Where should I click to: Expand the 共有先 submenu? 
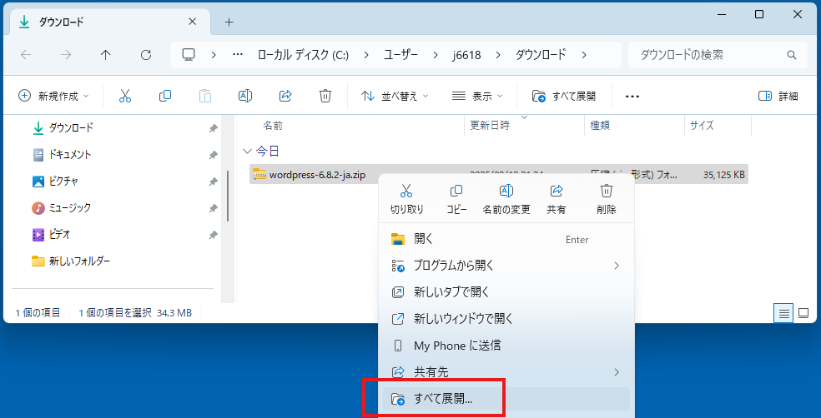click(617, 372)
